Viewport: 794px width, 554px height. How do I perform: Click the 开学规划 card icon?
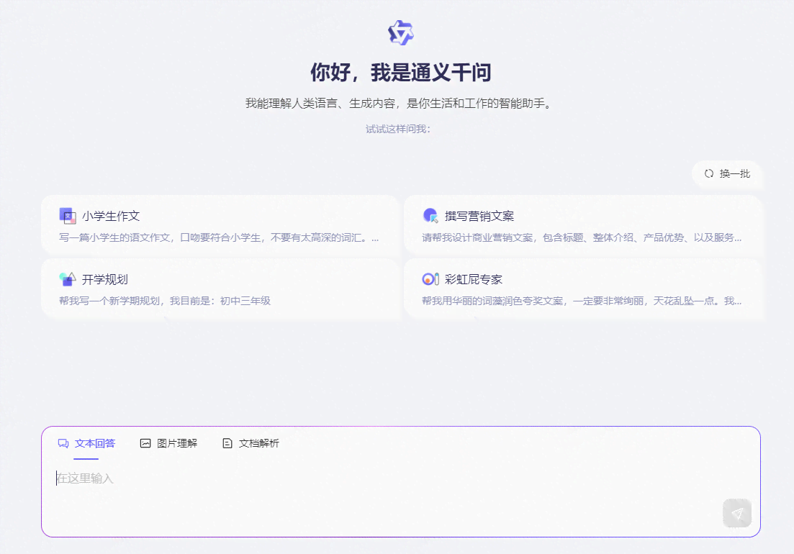click(x=68, y=279)
